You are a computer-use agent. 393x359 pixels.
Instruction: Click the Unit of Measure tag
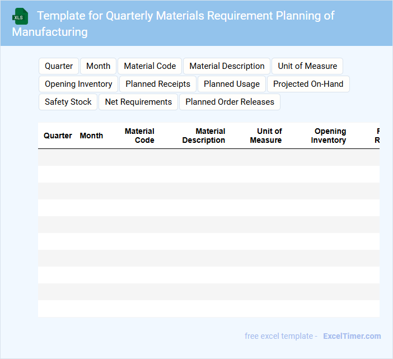(x=307, y=66)
